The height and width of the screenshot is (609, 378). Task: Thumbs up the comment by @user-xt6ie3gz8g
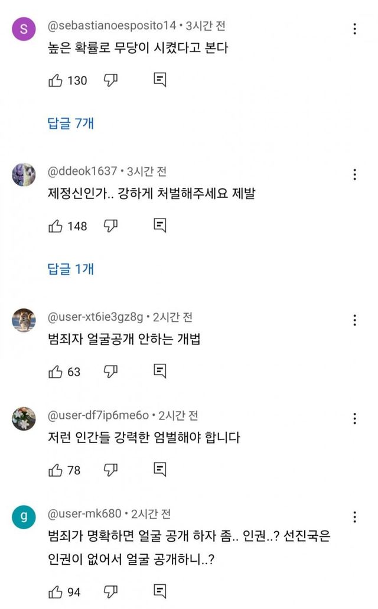click(x=56, y=372)
